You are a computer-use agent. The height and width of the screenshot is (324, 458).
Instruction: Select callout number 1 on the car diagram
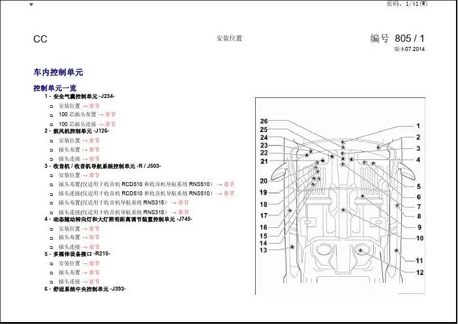(418, 125)
